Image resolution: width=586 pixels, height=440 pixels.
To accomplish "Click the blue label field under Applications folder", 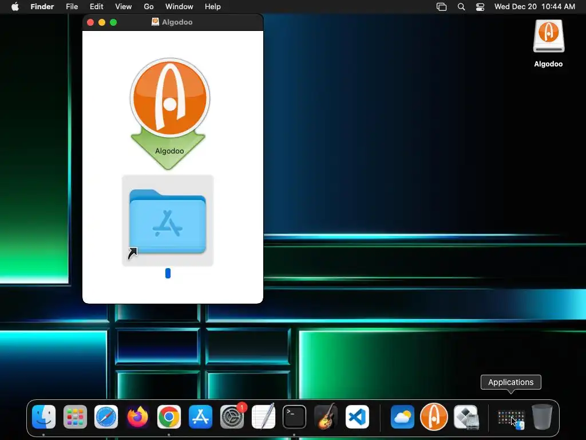I will 168,273.
